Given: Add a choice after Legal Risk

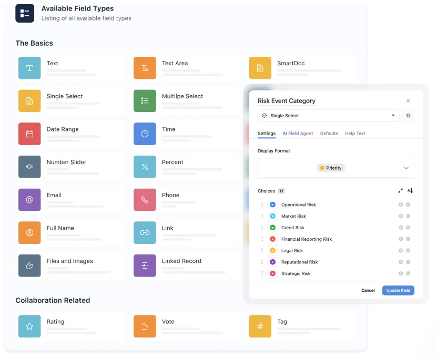Looking at the screenshot, I should coord(401,250).
